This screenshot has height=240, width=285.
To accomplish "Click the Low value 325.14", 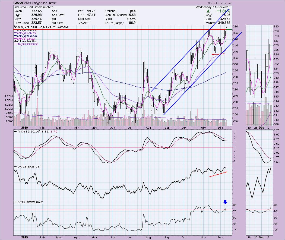I will pos(36,19).
